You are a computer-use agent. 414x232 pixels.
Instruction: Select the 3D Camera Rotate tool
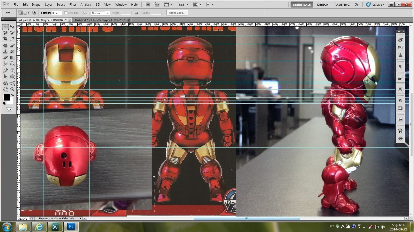tap(12, 83)
